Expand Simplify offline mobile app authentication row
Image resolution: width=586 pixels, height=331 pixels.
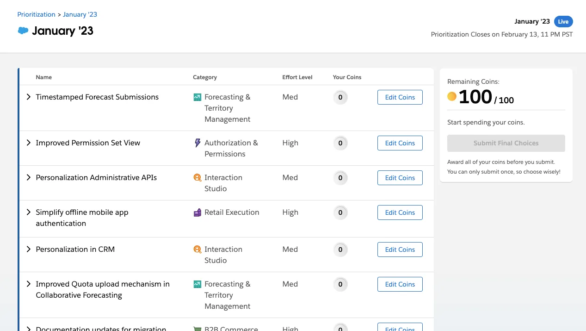(x=29, y=212)
